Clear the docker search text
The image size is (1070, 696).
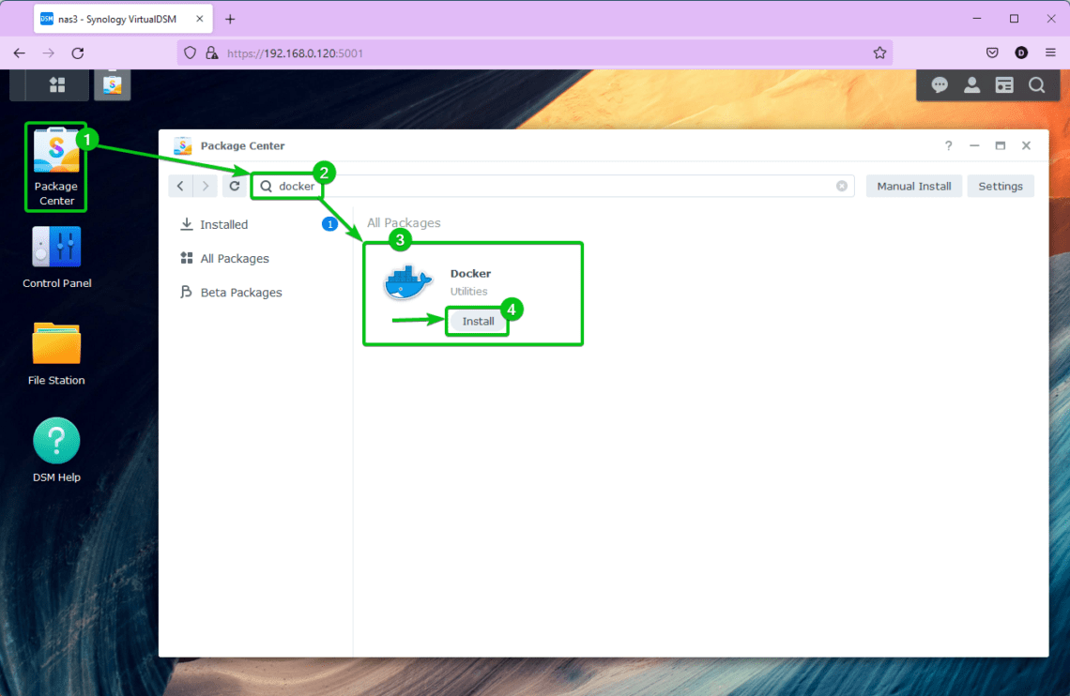coord(841,186)
